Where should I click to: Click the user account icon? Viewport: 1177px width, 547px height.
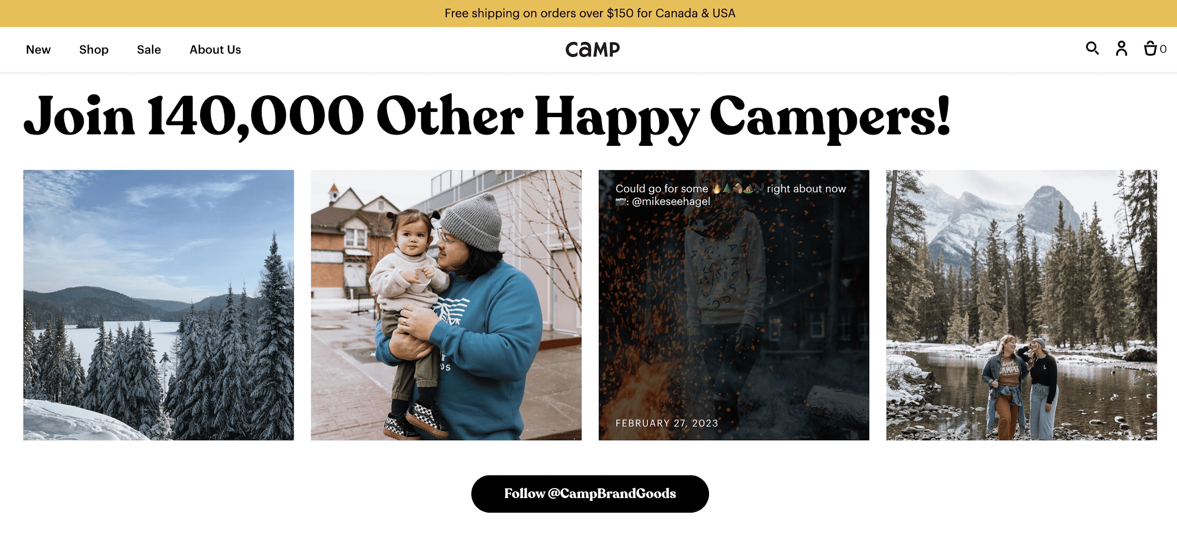pyautogui.click(x=1121, y=49)
